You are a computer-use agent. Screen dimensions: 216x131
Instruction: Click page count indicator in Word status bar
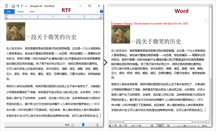point(118,126)
